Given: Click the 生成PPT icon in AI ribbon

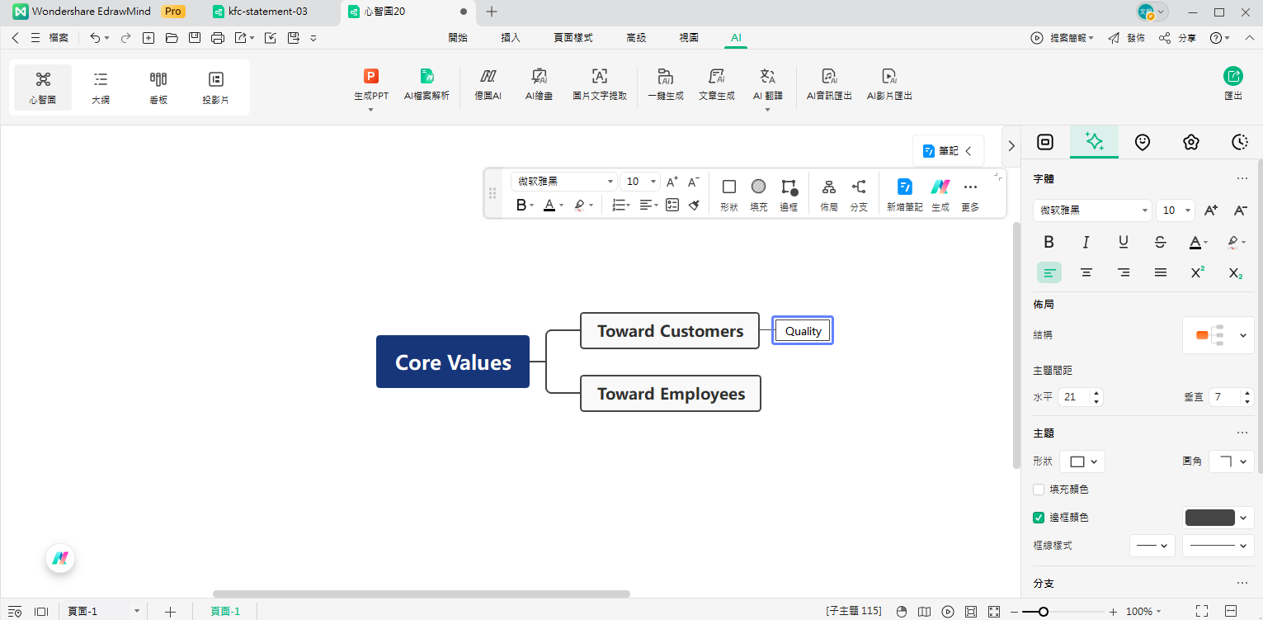Looking at the screenshot, I should pos(371,77).
